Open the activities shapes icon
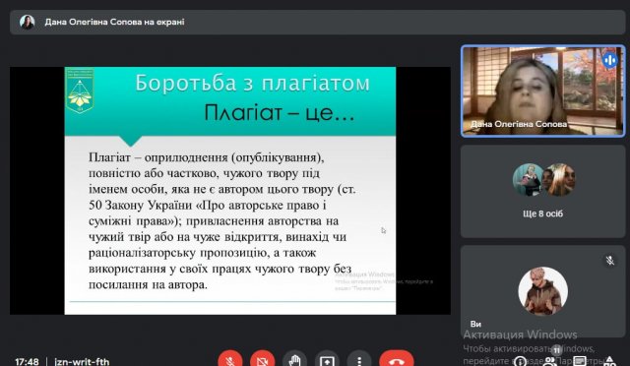Screen dimensions: 630x366 click(x=609, y=361)
